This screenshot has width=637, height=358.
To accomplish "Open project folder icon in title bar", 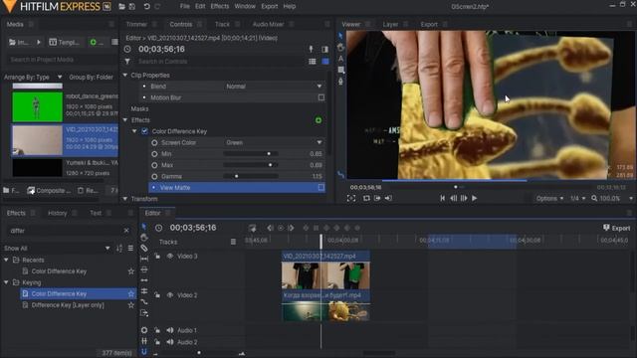I will pos(121,7).
